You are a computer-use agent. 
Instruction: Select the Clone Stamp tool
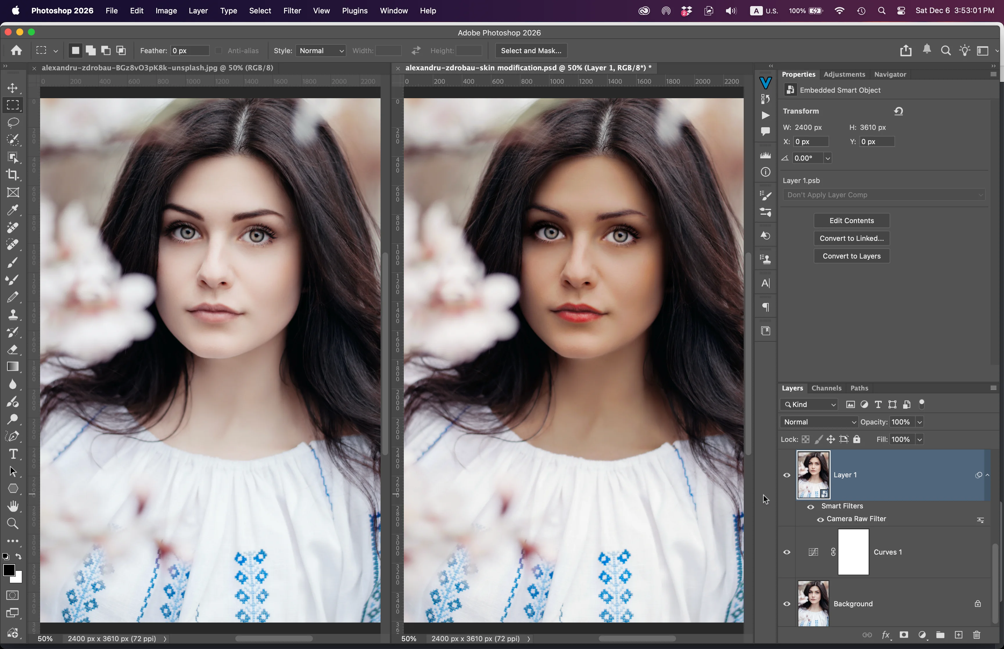[x=13, y=314]
